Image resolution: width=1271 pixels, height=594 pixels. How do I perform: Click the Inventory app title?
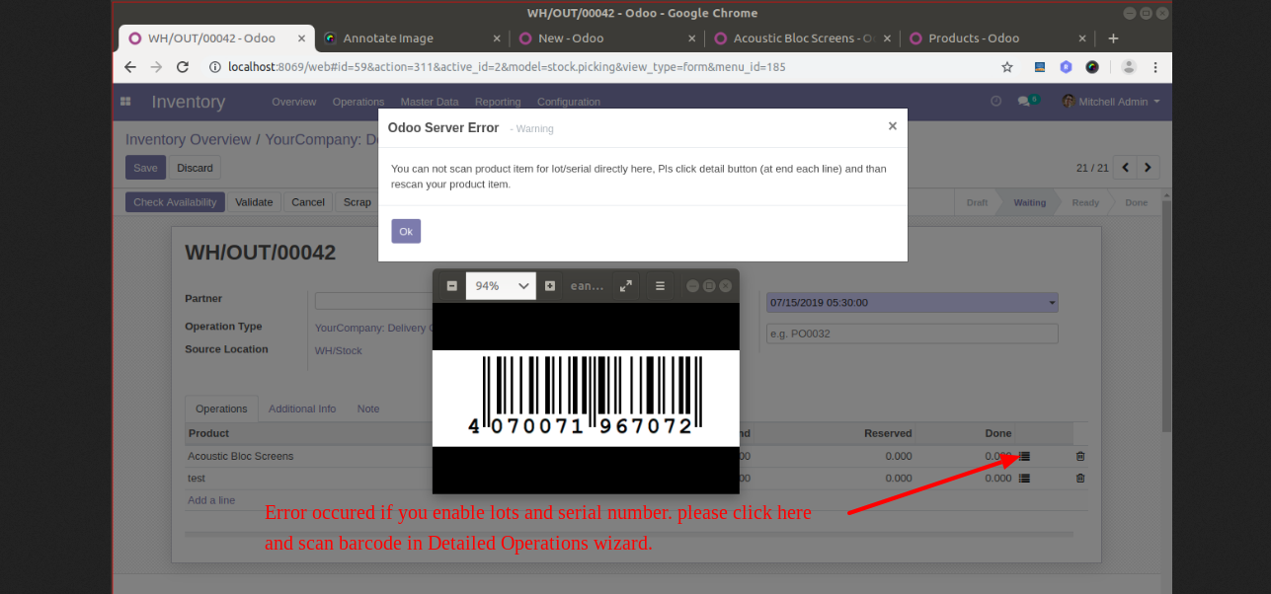(189, 102)
